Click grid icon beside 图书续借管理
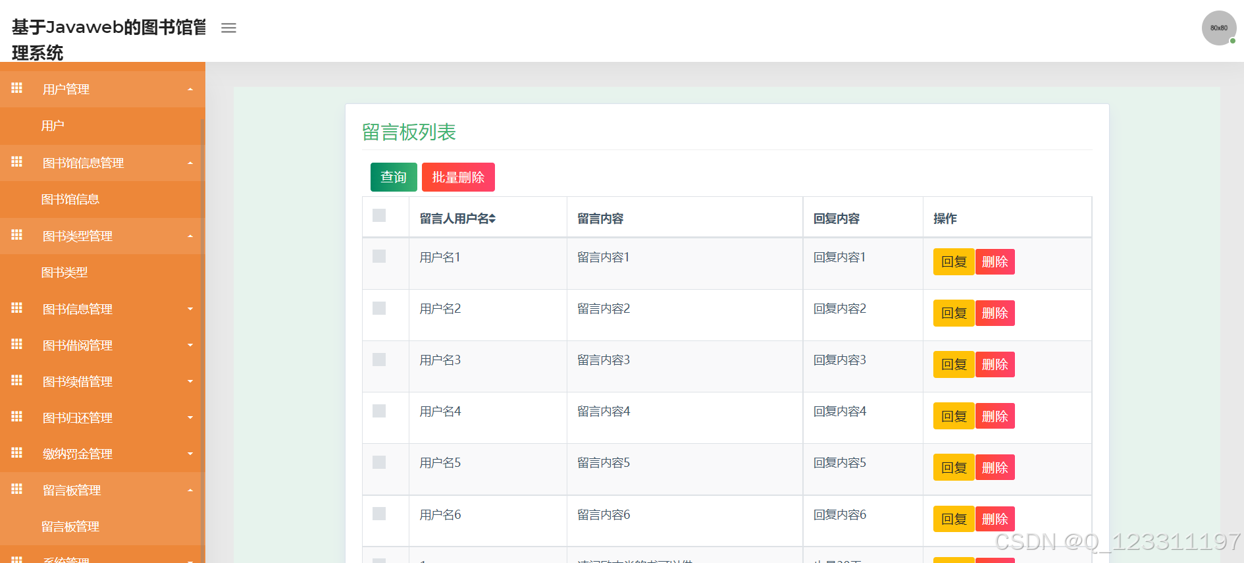 17,381
